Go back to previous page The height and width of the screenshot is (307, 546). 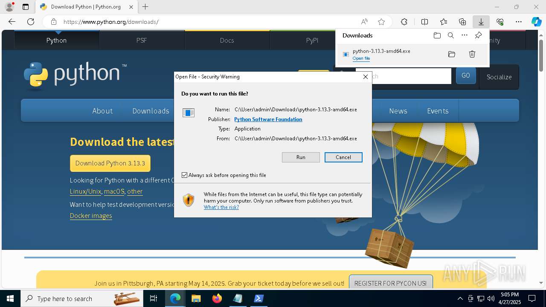coord(12,22)
